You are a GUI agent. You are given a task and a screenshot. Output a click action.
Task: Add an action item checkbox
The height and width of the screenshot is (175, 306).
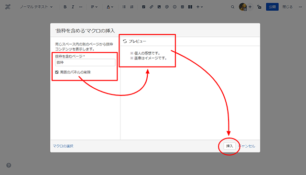[x=143, y=7]
